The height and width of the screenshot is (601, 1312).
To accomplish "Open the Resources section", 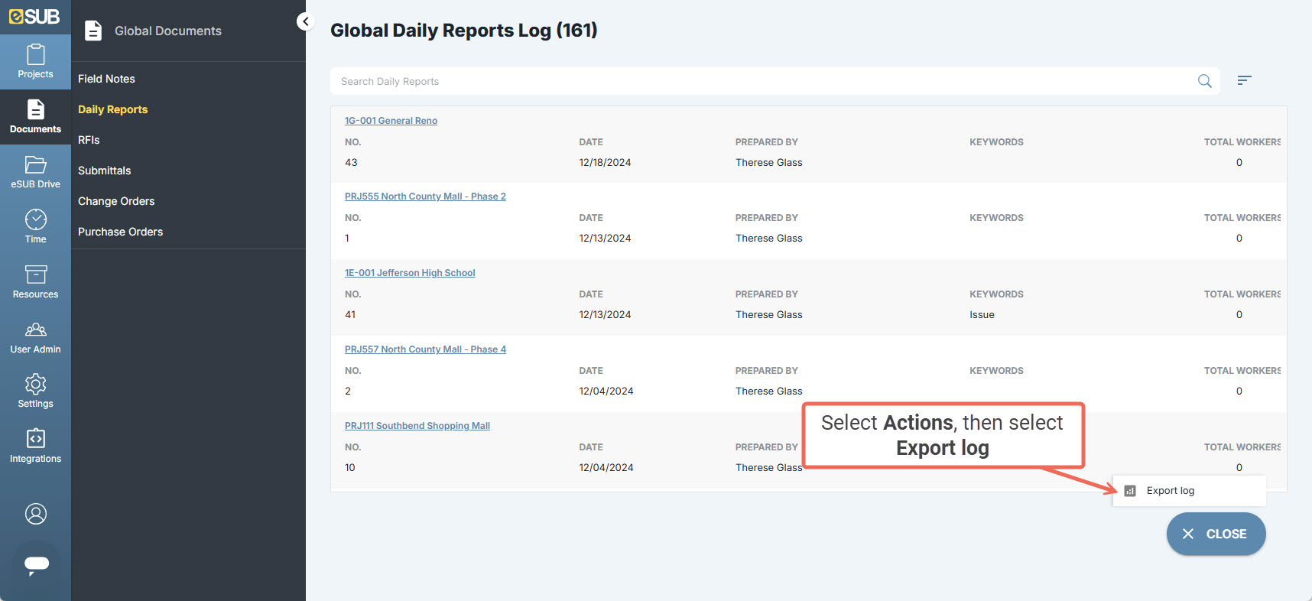I will point(35,282).
